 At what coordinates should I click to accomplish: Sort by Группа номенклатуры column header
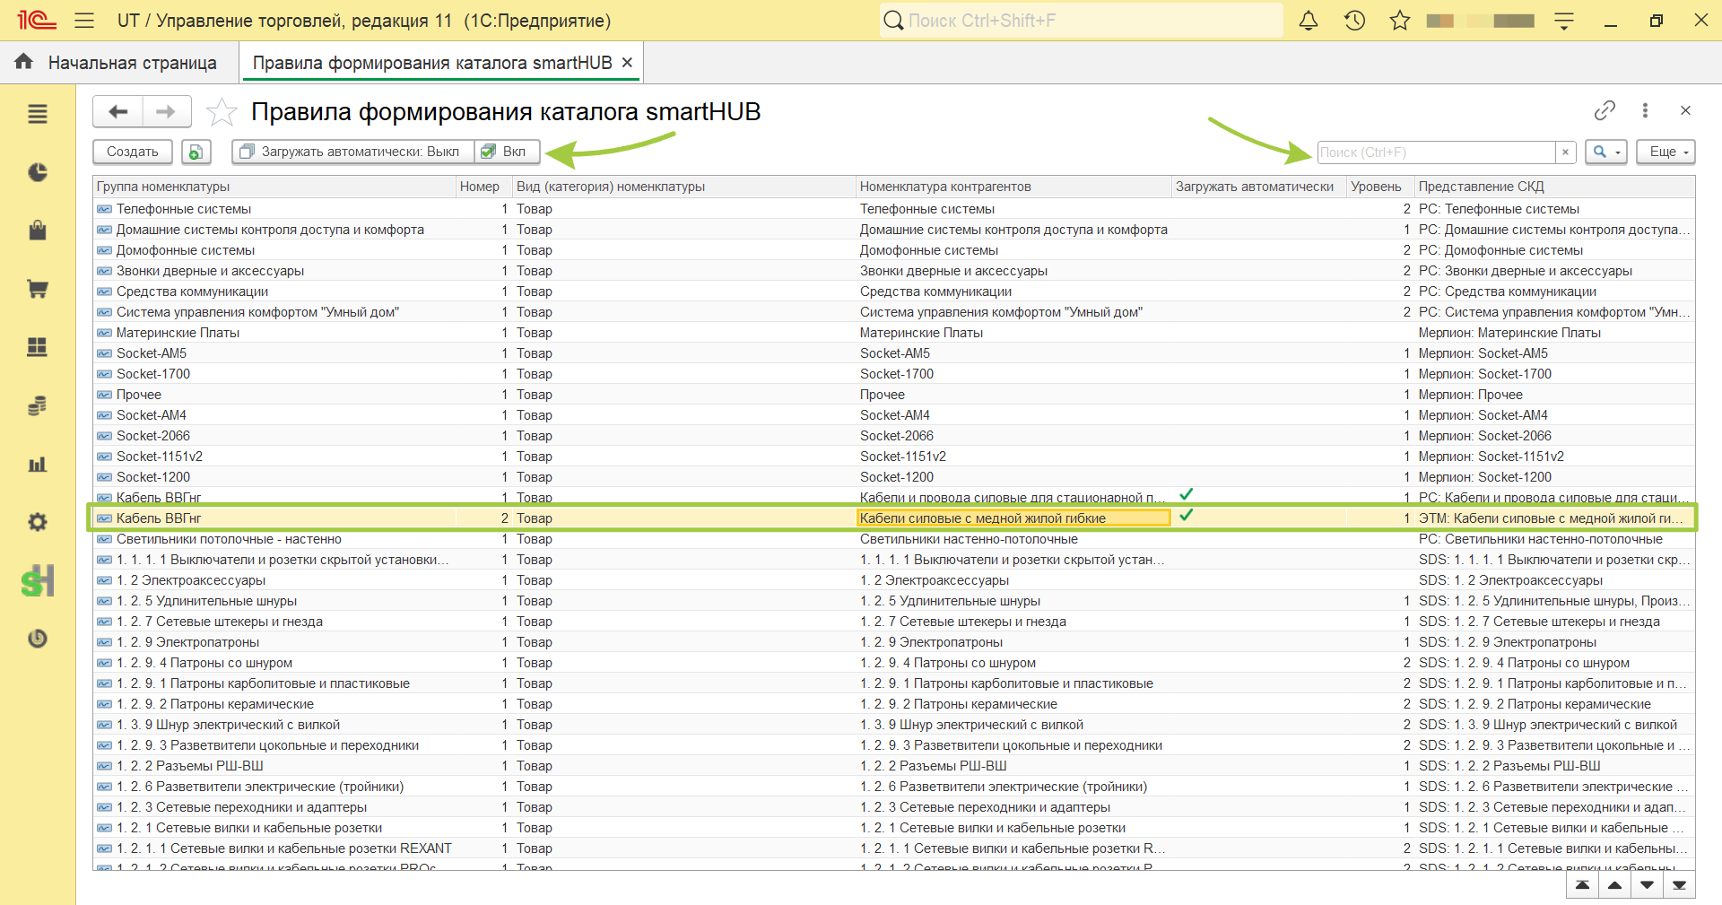(x=274, y=187)
